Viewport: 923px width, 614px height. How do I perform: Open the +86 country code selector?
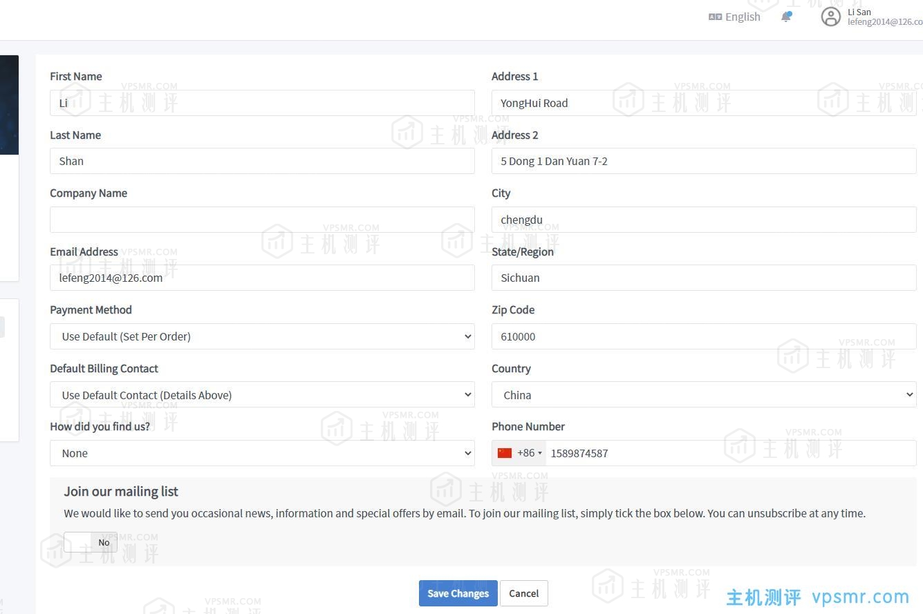click(x=519, y=453)
